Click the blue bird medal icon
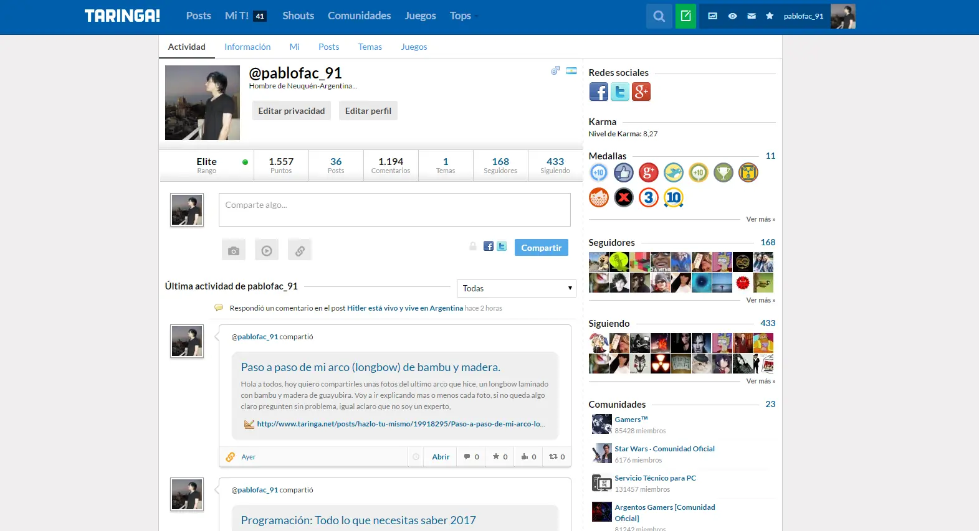Image resolution: width=979 pixels, height=531 pixels. pos(674,172)
